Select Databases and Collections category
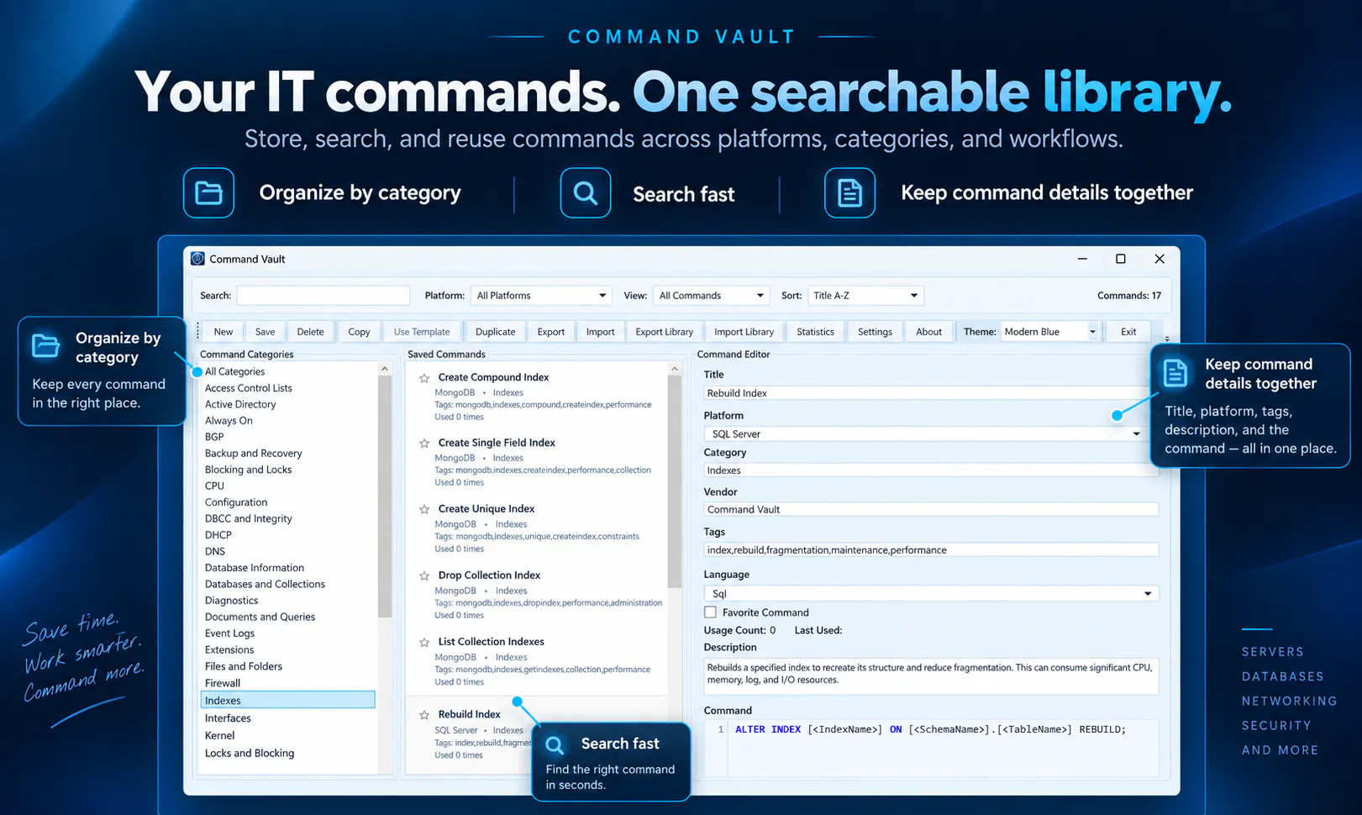The width and height of the screenshot is (1362, 815). click(265, 584)
